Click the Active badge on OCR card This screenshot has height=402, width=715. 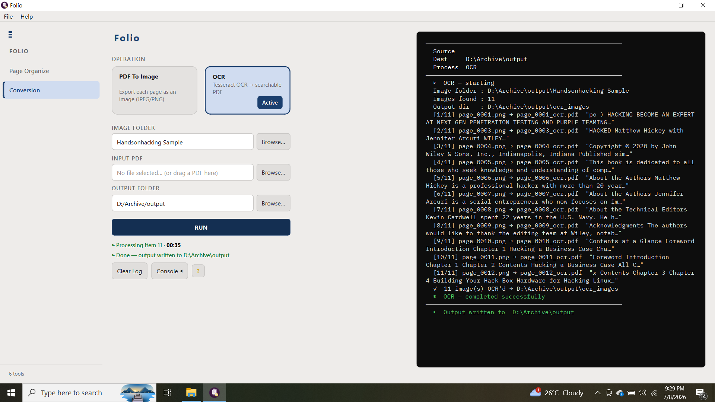tap(270, 103)
